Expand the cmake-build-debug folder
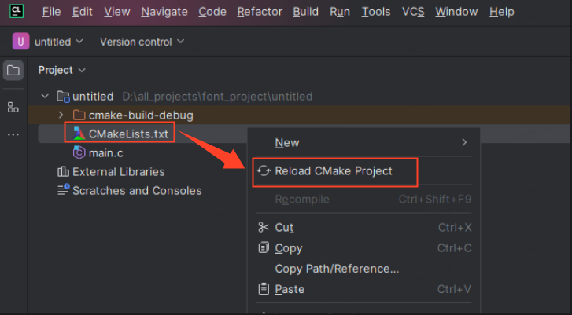 tap(61, 115)
